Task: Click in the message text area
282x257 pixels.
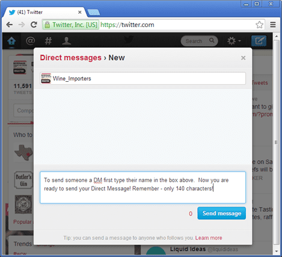Action: pos(143,187)
